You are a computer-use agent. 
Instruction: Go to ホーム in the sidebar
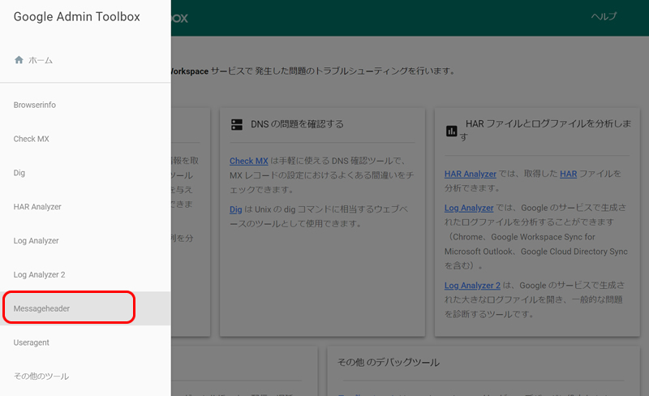pos(41,60)
